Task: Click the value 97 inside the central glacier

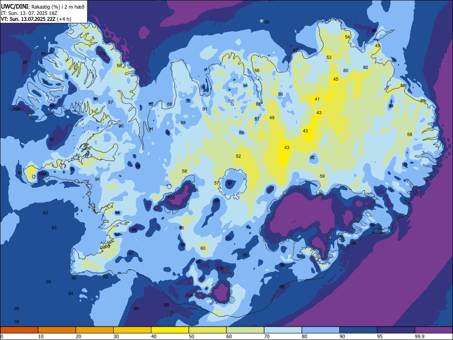Action: pos(230,183)
